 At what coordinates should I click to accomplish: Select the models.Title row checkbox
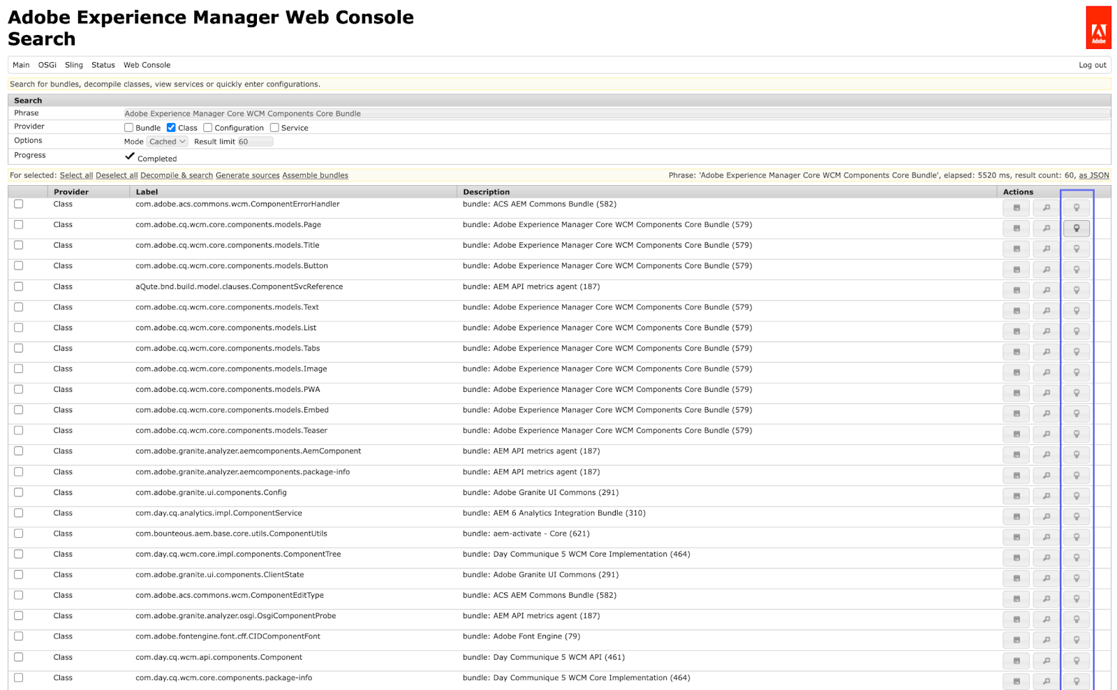[18, 245]
